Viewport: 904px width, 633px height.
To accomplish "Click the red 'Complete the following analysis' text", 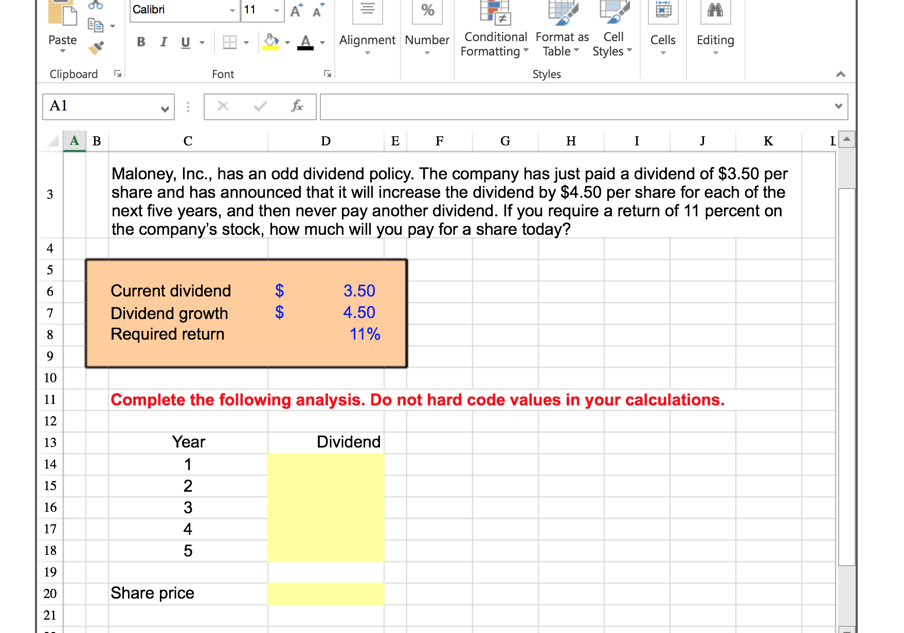I will 418,400.
